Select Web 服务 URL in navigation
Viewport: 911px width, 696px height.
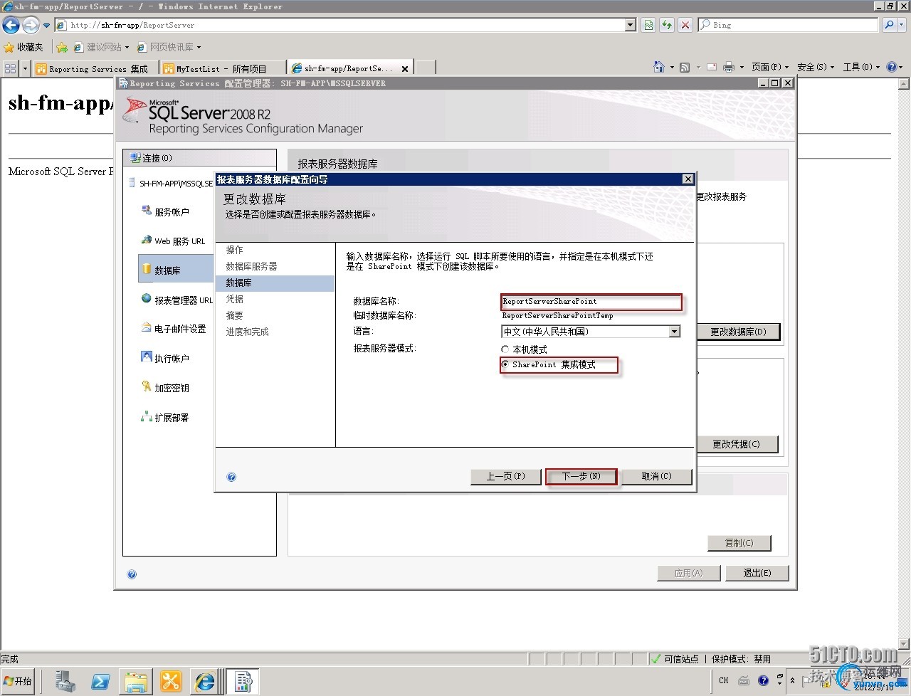179,241
